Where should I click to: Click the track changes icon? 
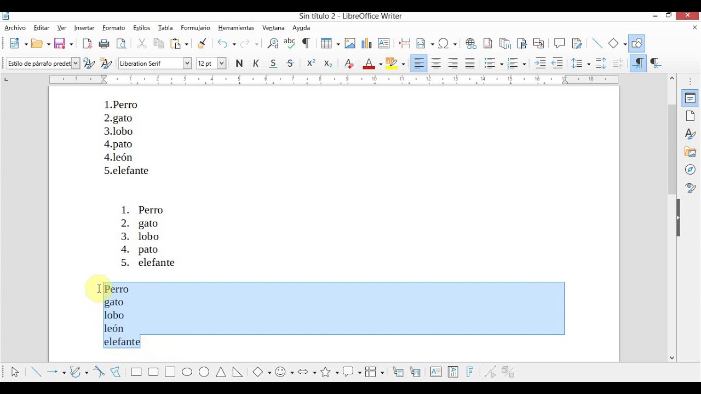pos(576,44)
